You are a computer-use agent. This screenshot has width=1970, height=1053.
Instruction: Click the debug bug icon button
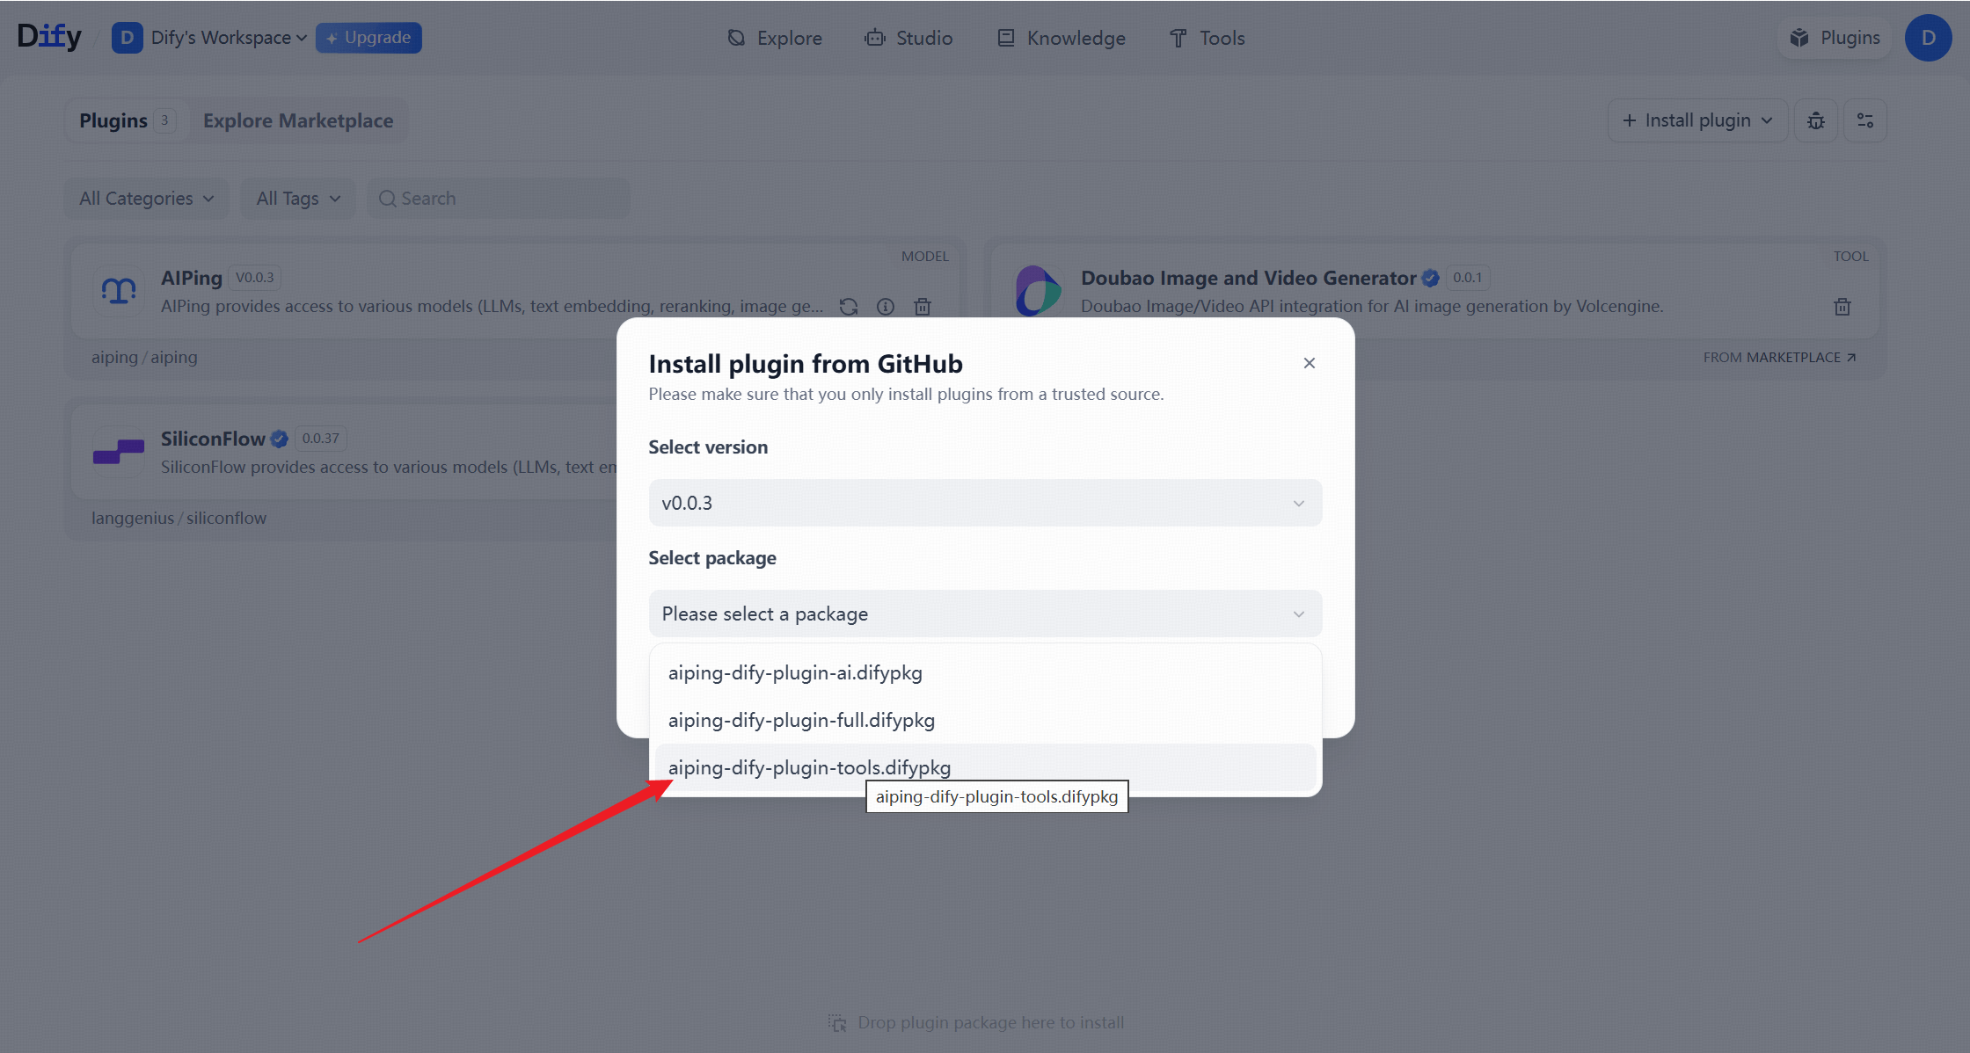pos(1815,121)
